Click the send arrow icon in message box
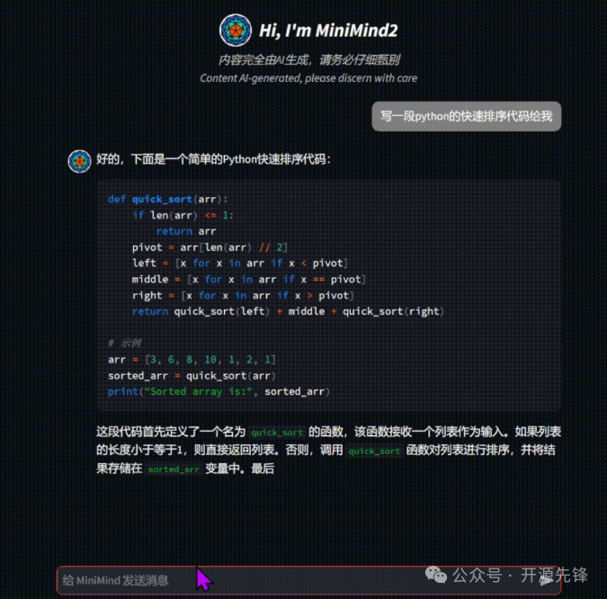 [546, 580]
